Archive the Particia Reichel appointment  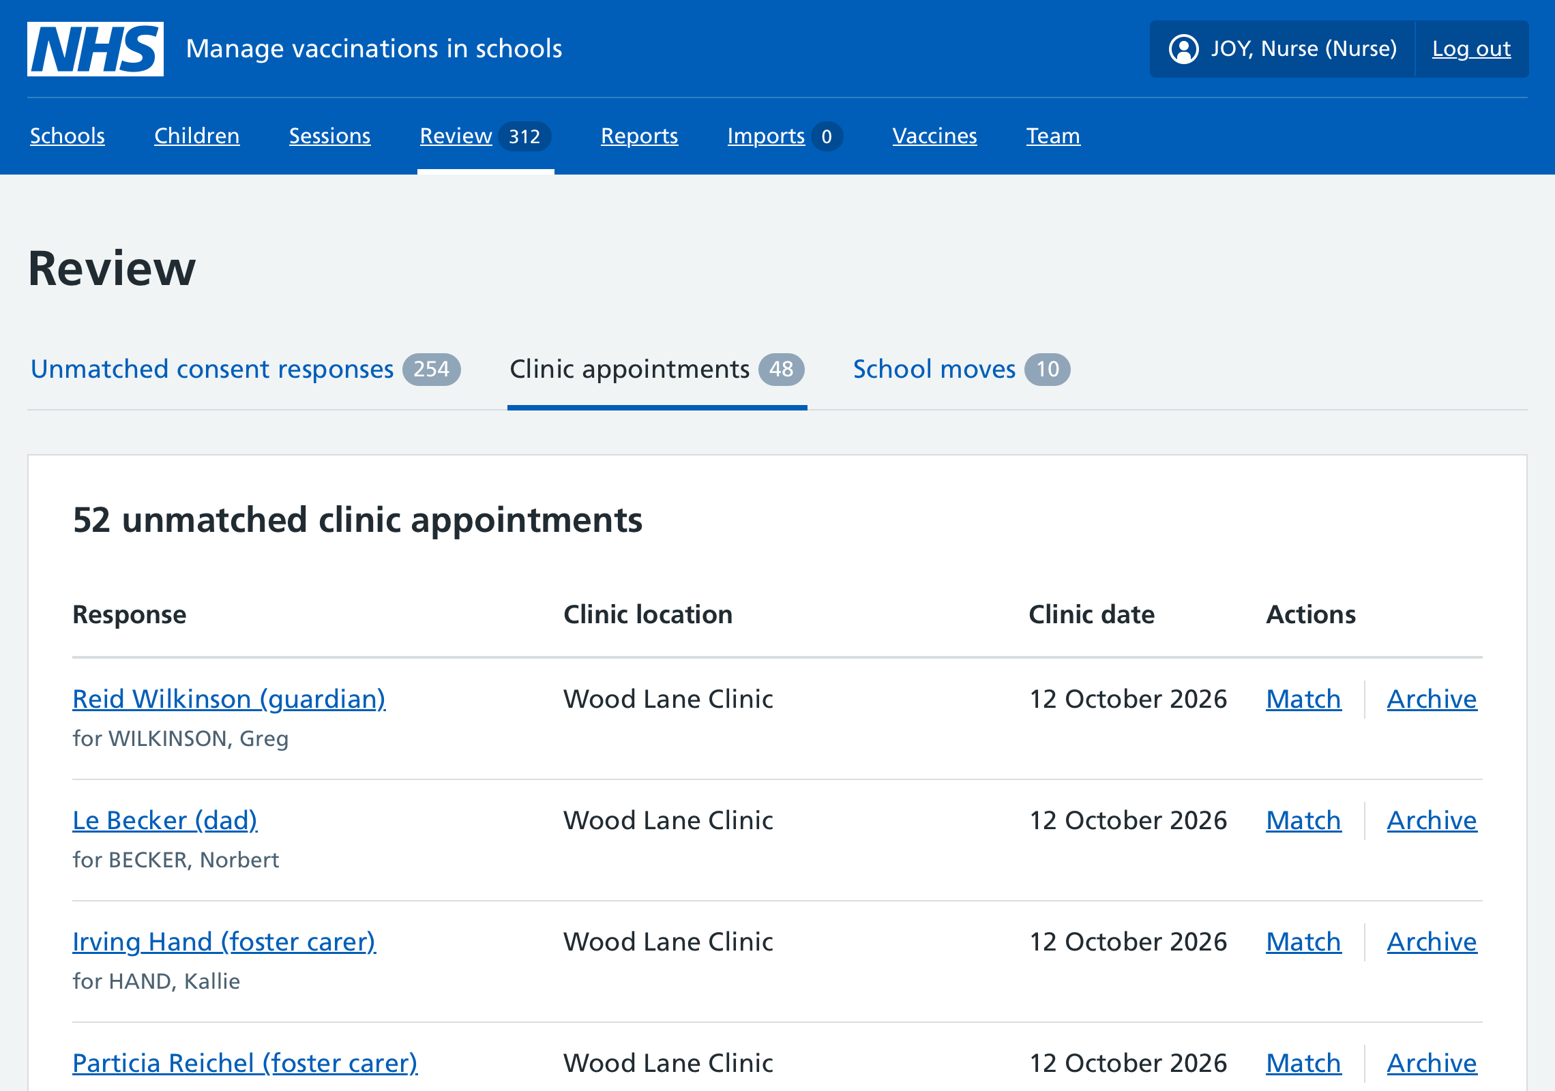[x=1432, y=1063]
